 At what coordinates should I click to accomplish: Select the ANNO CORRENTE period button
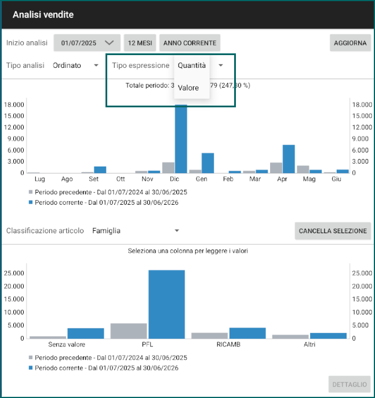(190, 43)
